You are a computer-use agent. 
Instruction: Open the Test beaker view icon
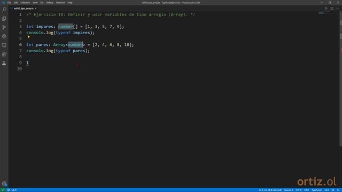point(4,63)
